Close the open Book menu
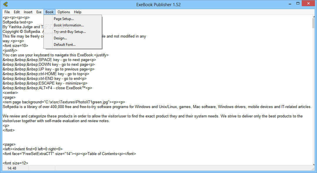This screenshot has width=317, height=173. coord(49,12)
